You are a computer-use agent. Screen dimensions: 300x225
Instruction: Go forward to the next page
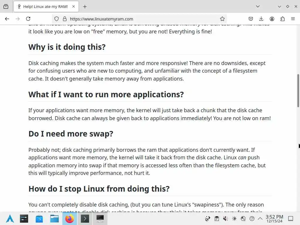[18, 19]
